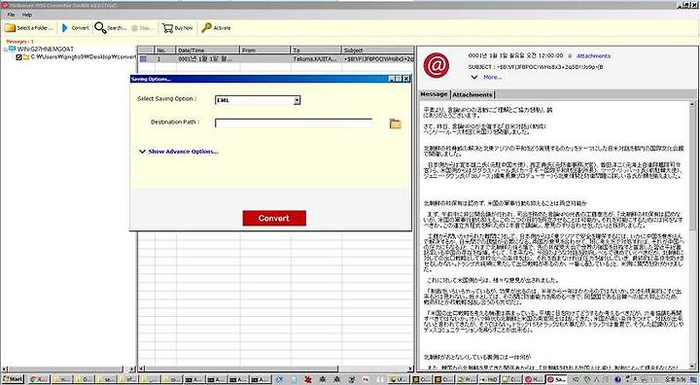Sort by the No. column header
This screenshot has height=385, width=700.
click(x=165, y=50)
